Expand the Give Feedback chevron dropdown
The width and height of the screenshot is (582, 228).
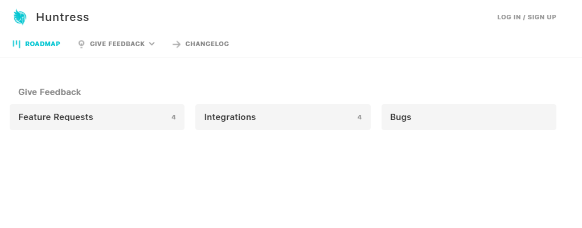pyautogui.click(x=152, y=44)
